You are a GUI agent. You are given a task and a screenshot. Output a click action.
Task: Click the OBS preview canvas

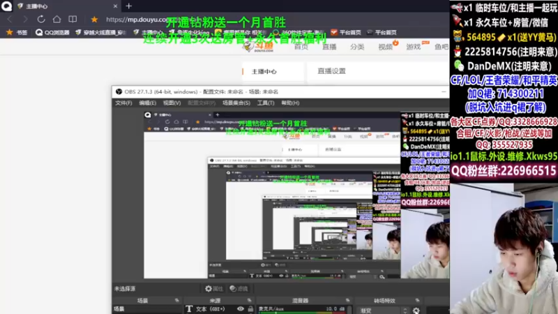296,195
